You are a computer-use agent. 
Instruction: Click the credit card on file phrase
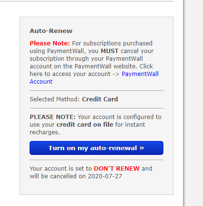85,125
